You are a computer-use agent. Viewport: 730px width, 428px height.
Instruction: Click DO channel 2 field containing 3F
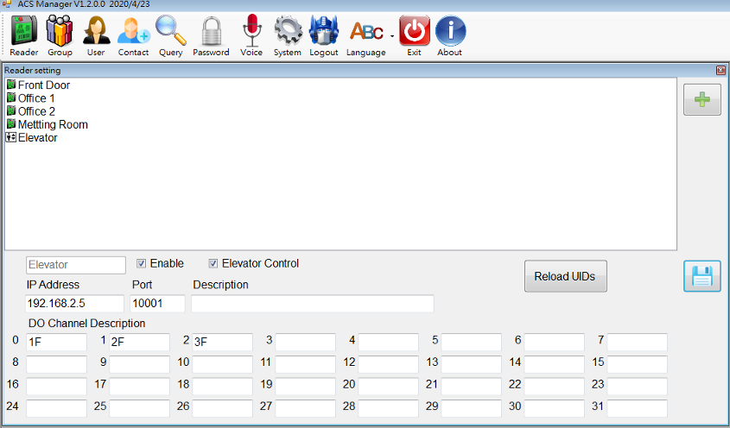222,342
